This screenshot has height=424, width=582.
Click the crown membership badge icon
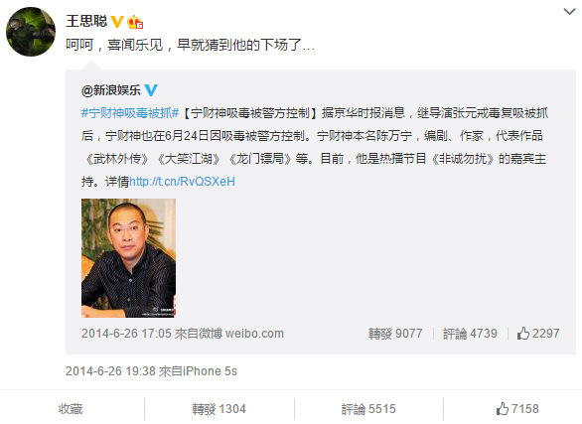click(135, 22)
